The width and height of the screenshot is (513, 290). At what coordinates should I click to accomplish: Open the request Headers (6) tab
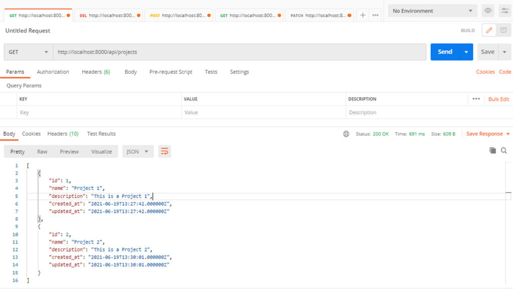click(x=96, y=72)
